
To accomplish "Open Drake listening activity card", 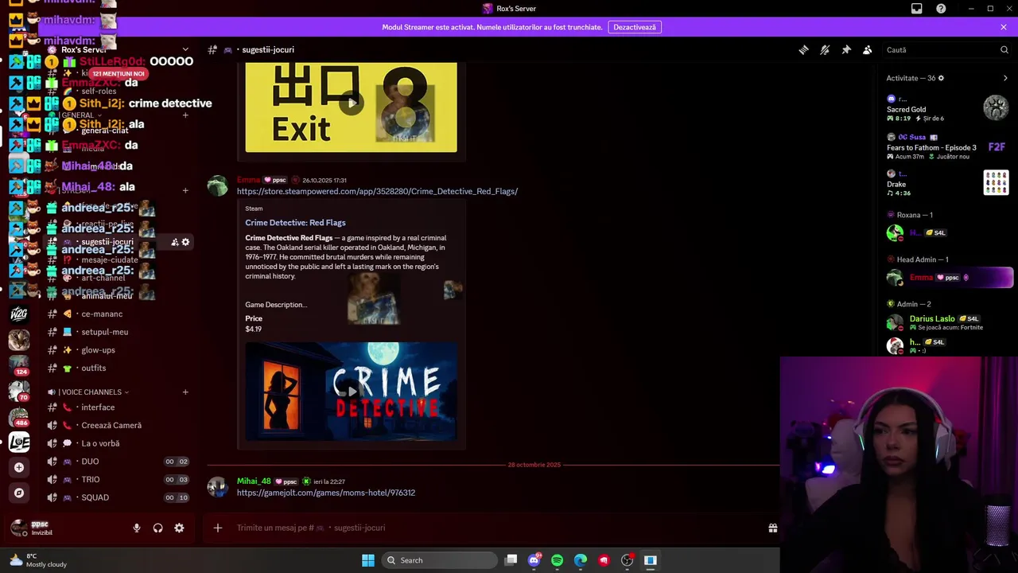I will pos(948,184).
